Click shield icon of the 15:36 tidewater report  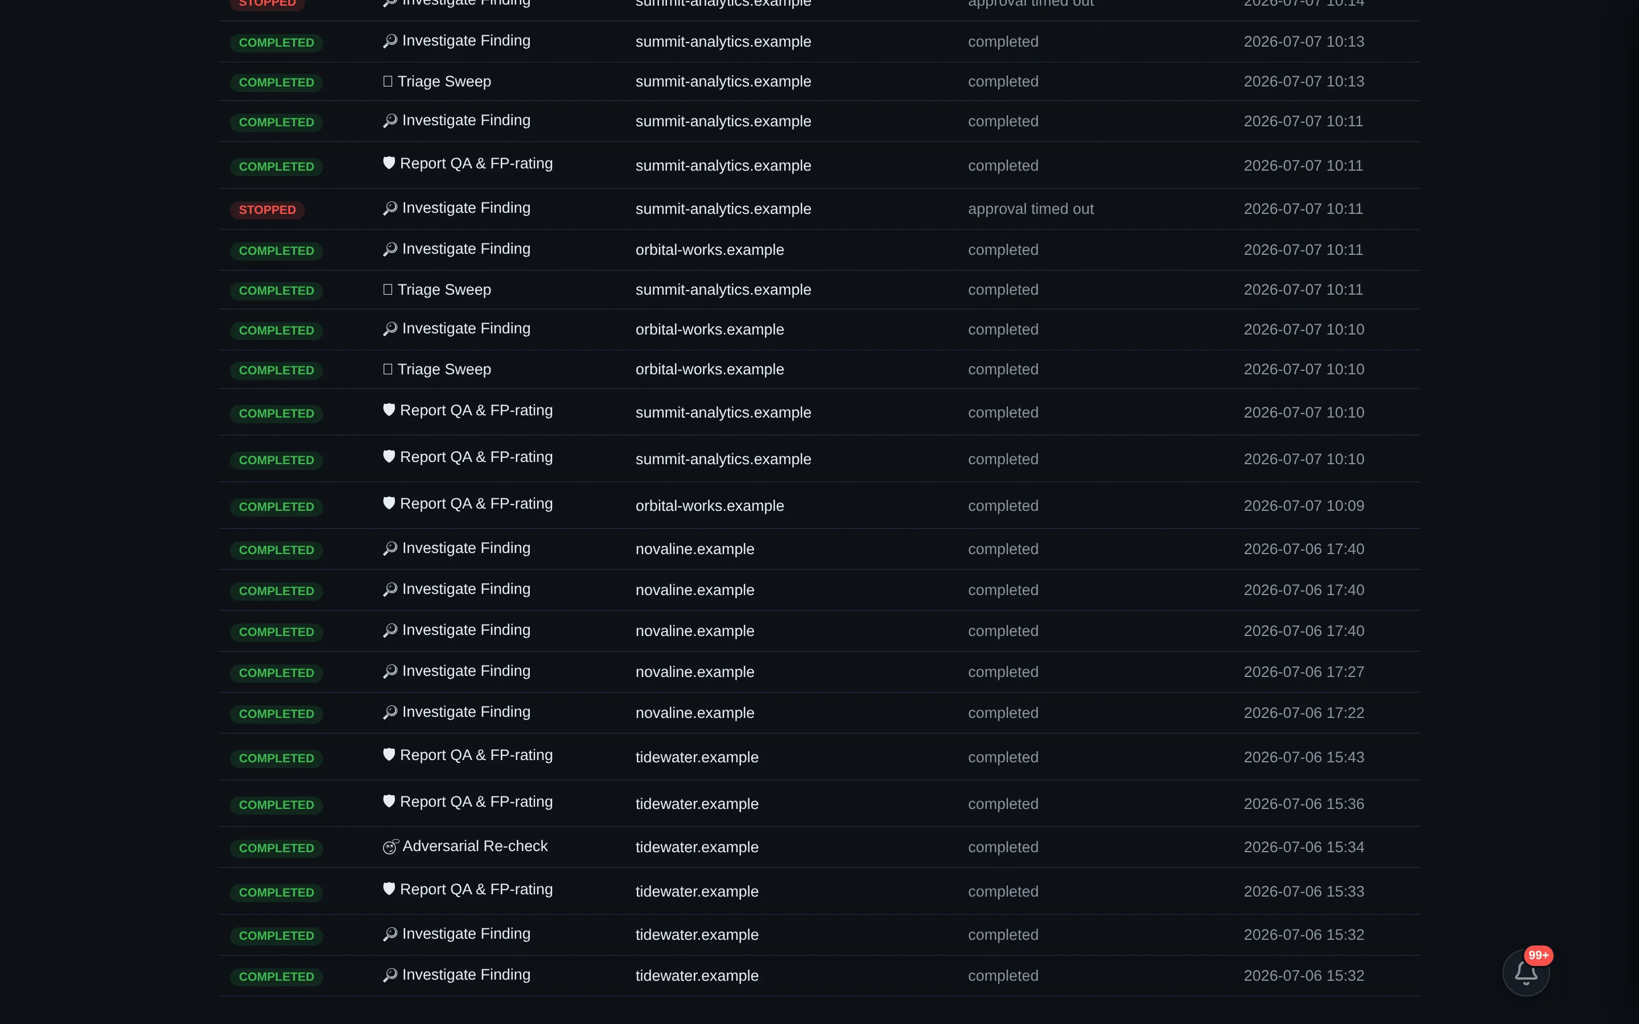click(389, 801)
